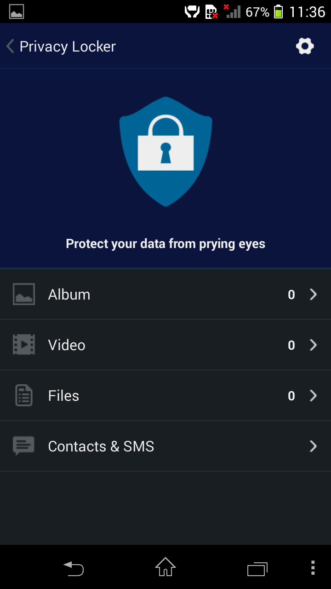Click the Files document icon
The height and width of the screenshot is (589, 331).
tap(23, 395)
